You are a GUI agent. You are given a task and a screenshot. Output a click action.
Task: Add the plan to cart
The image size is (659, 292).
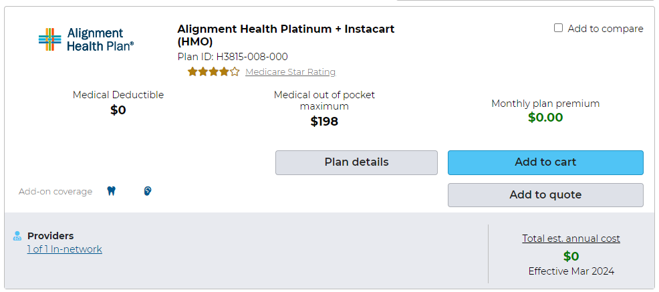click(x=545, y=162)
